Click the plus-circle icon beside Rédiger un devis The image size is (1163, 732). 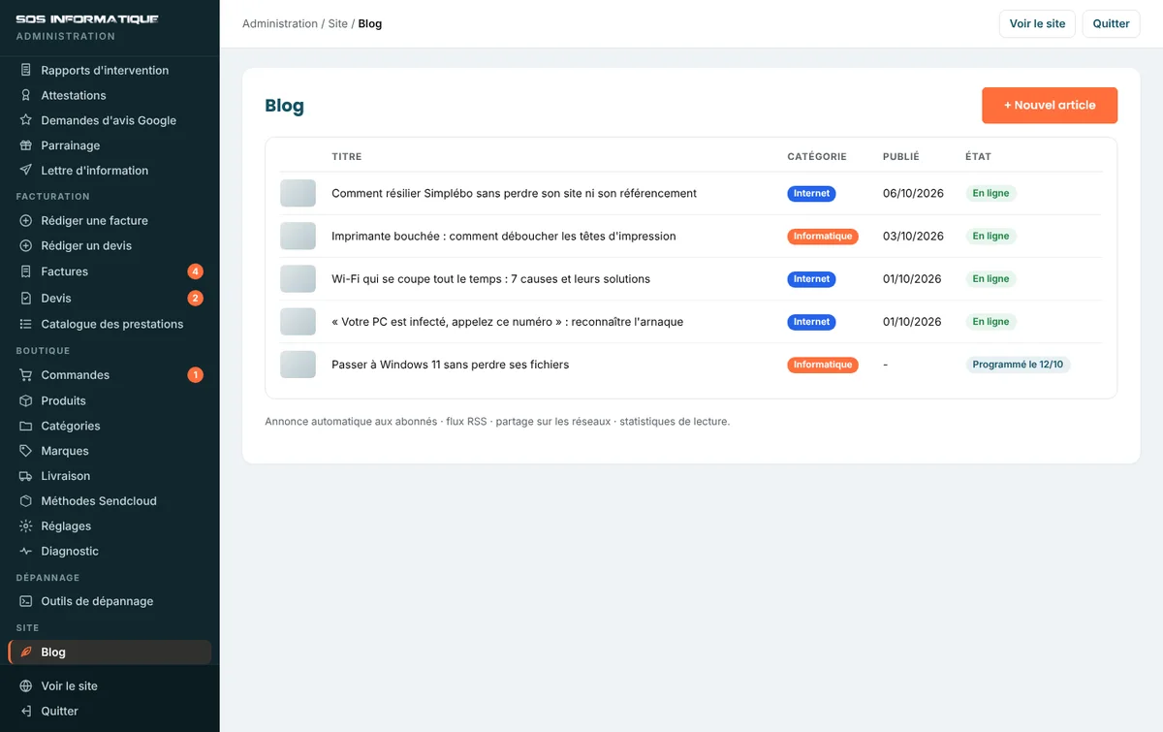26,246
